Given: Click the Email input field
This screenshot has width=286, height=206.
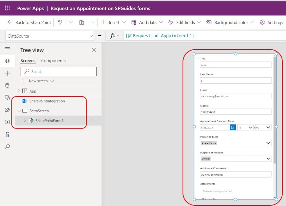Looking at the screenshot, I should (235, 96).
